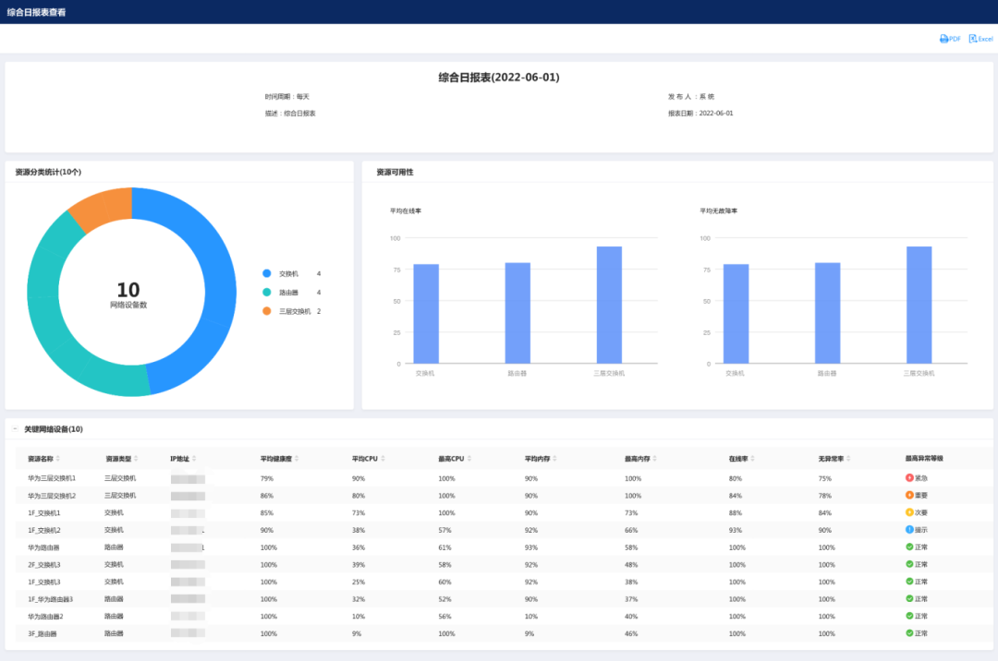Open the 华为路由器 resource name

tap(43, 547)
